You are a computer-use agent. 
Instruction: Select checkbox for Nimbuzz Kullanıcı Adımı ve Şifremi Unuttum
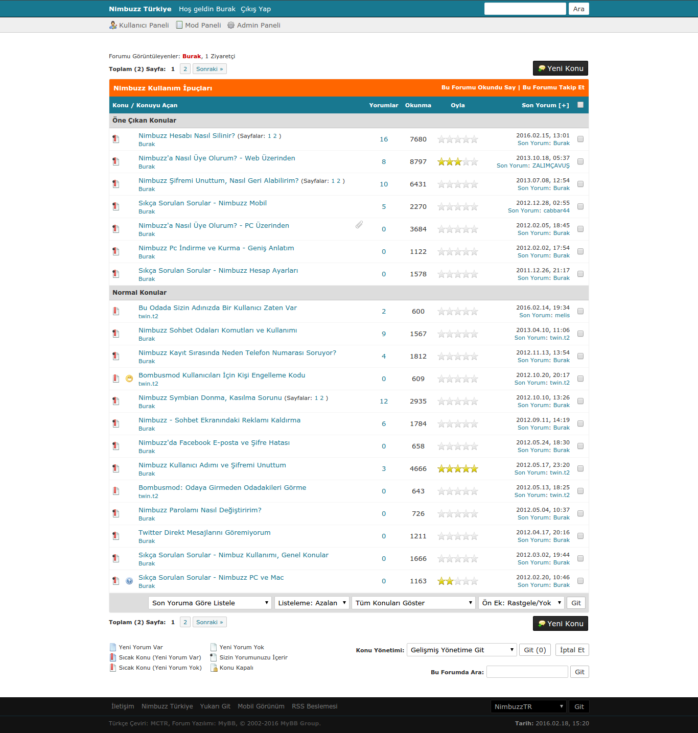tap(580, 468)
